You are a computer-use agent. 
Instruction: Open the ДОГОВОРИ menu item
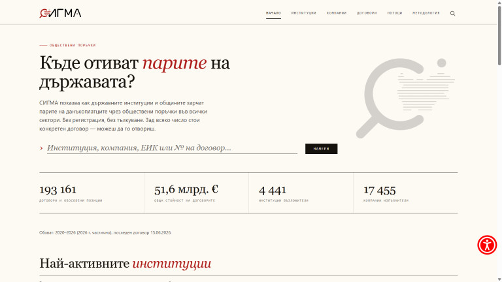coord(367,13)
